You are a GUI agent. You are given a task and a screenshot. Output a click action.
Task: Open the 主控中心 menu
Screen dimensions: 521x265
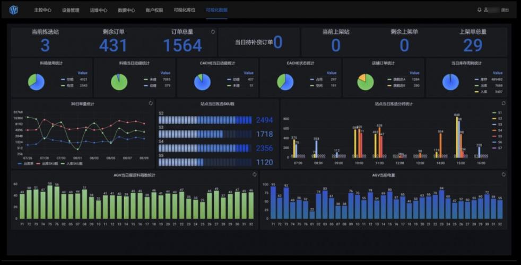point(42,10)
